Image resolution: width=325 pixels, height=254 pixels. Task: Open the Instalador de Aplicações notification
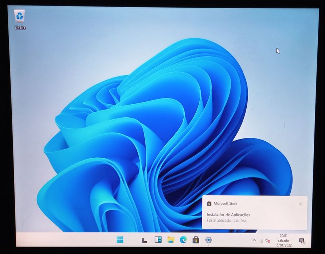pos(255,213)
